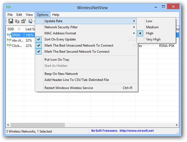
Task: Uncheck Mark The Best Unsecured Network To Connect
Action: 39,45
